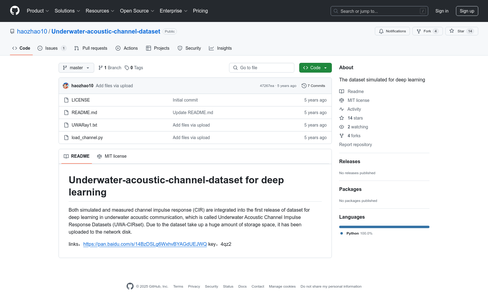The image size is (488, 305).
Task: Open Initial commit message link
Action: point(185,100)
